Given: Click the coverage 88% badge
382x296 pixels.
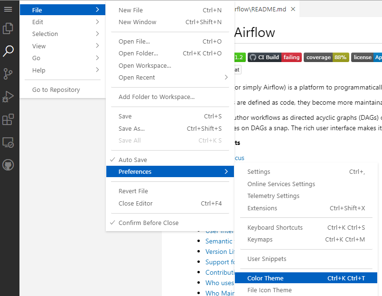Looking at the screenshot, I should coord(326,57).
